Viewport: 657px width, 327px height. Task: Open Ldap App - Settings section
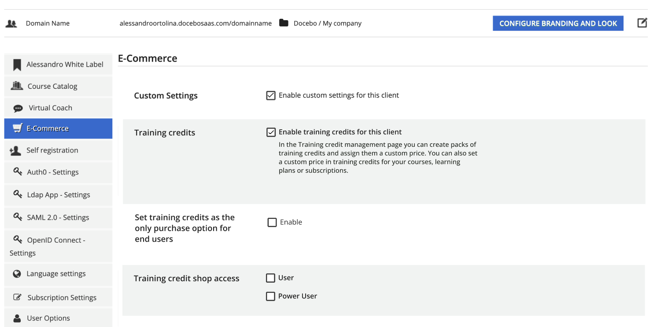[58, 195]
